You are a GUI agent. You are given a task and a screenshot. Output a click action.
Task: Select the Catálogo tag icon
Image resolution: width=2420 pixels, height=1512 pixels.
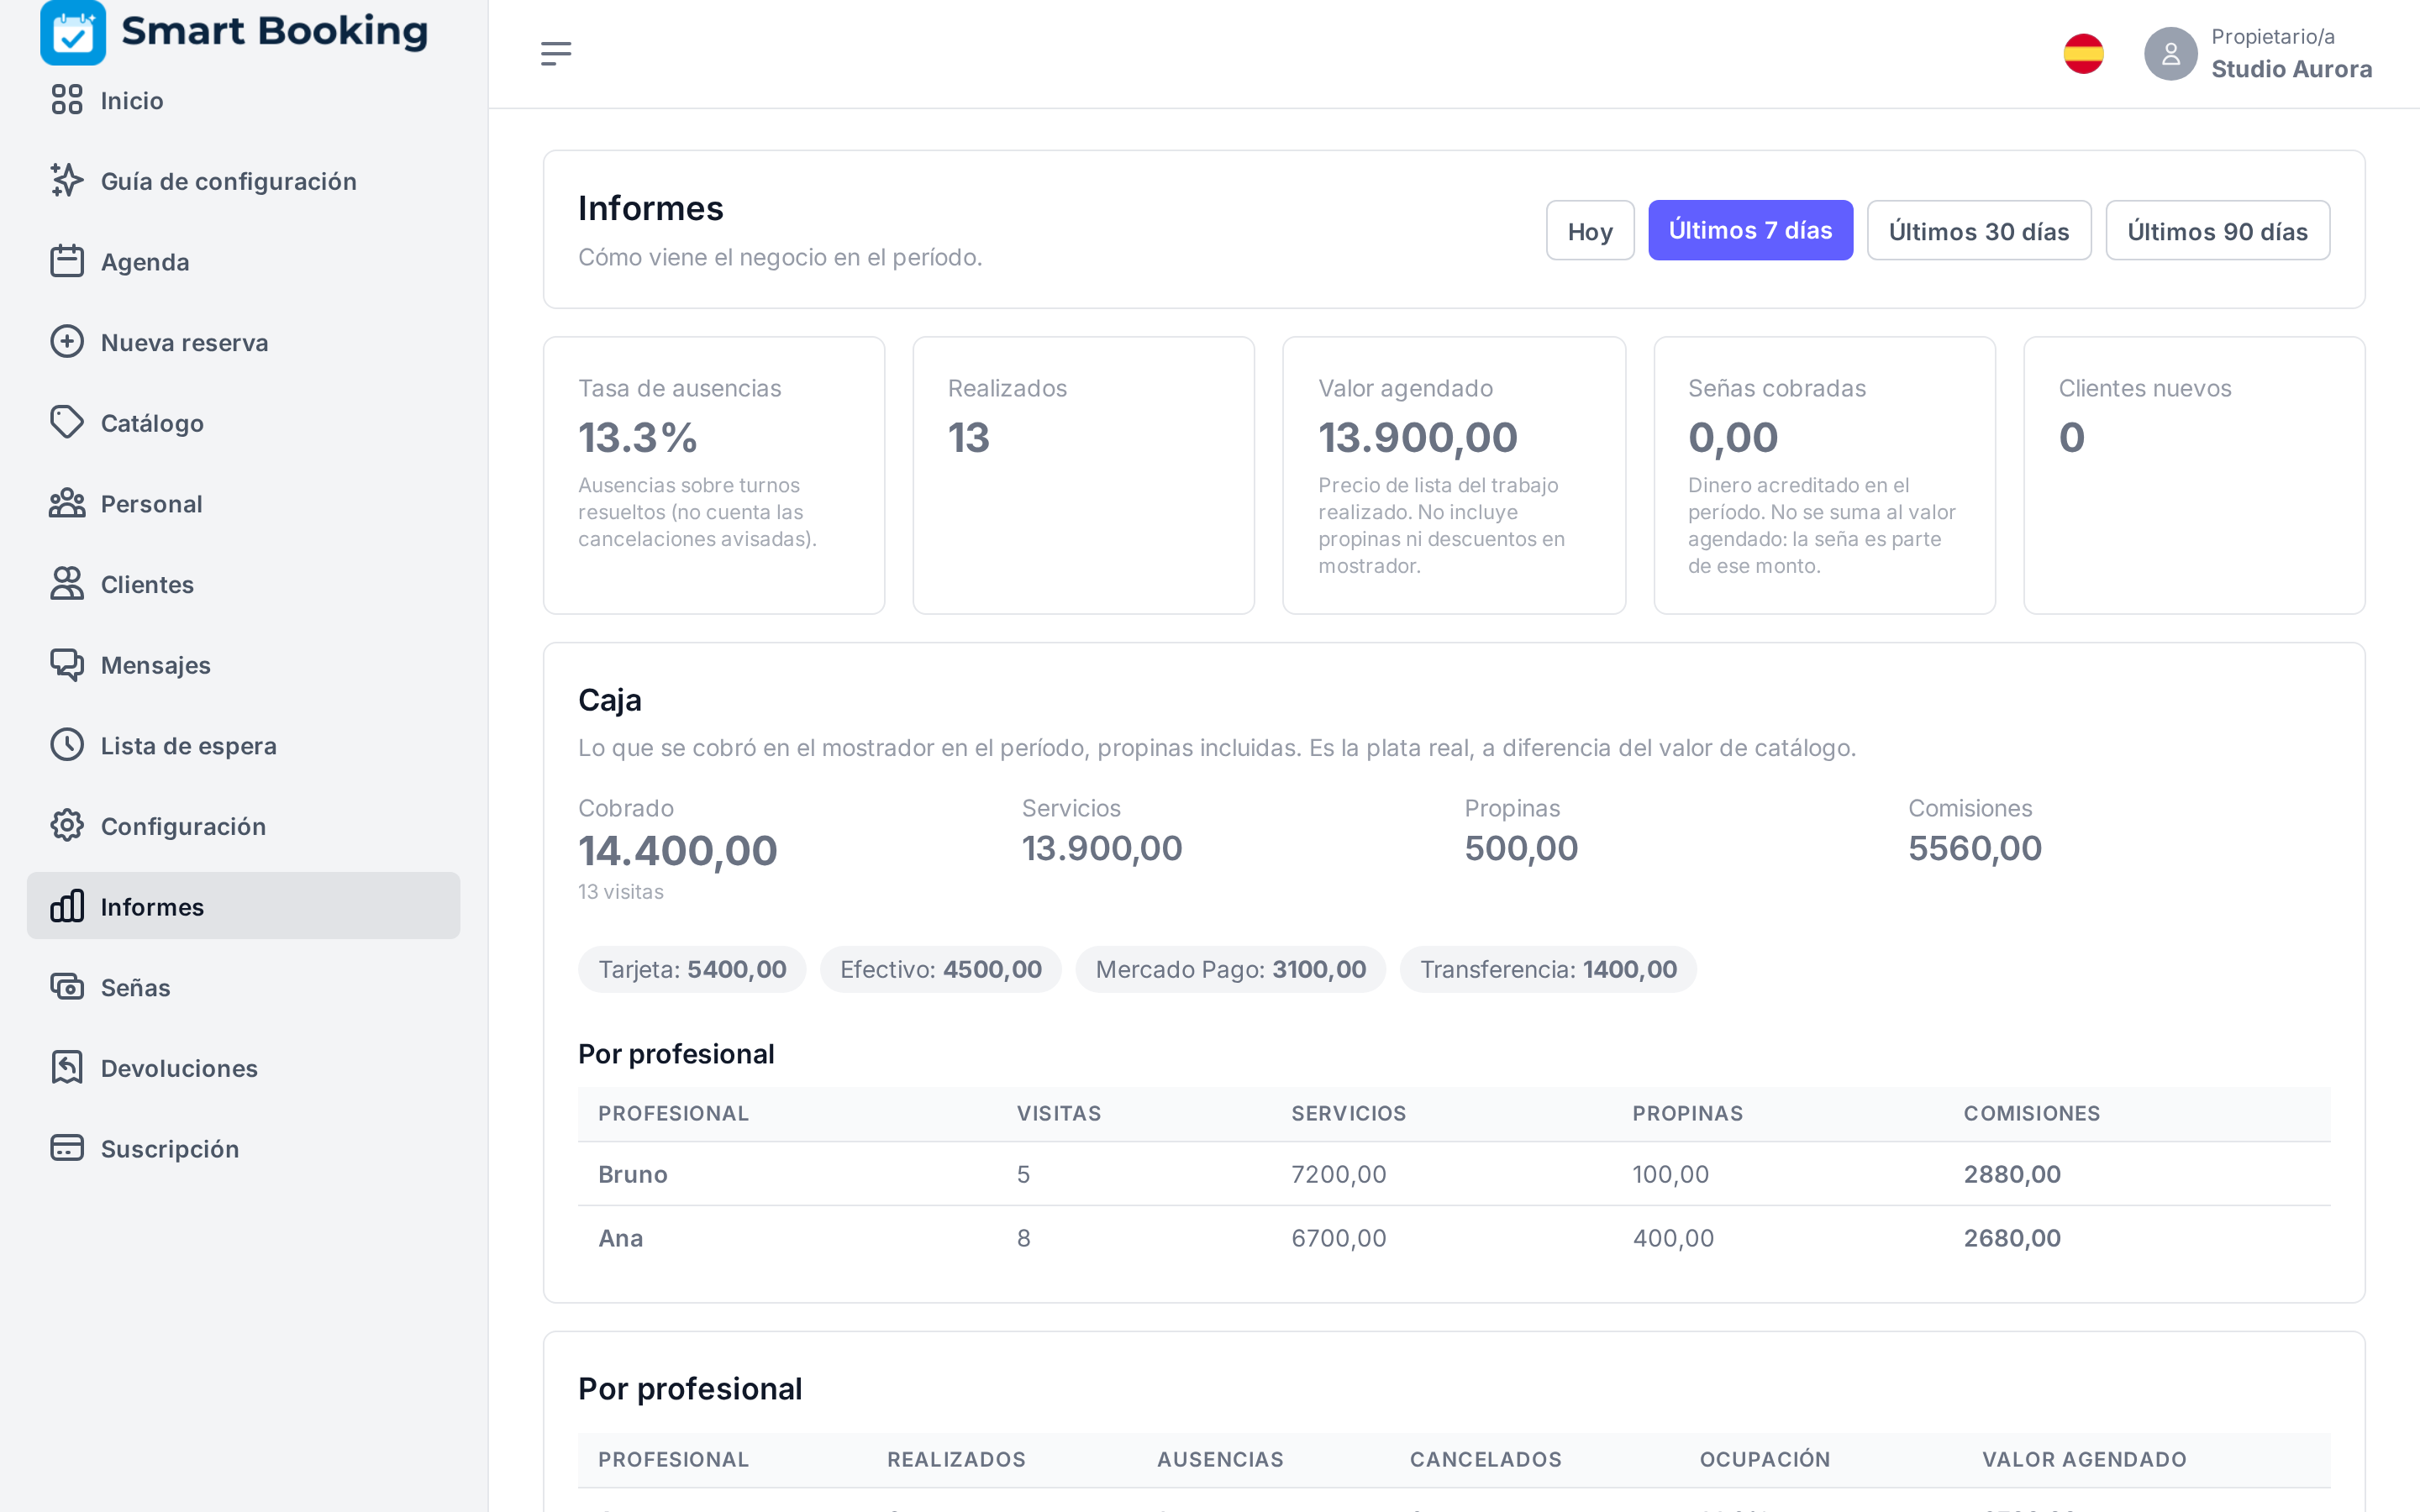click(x=67, y=423)
